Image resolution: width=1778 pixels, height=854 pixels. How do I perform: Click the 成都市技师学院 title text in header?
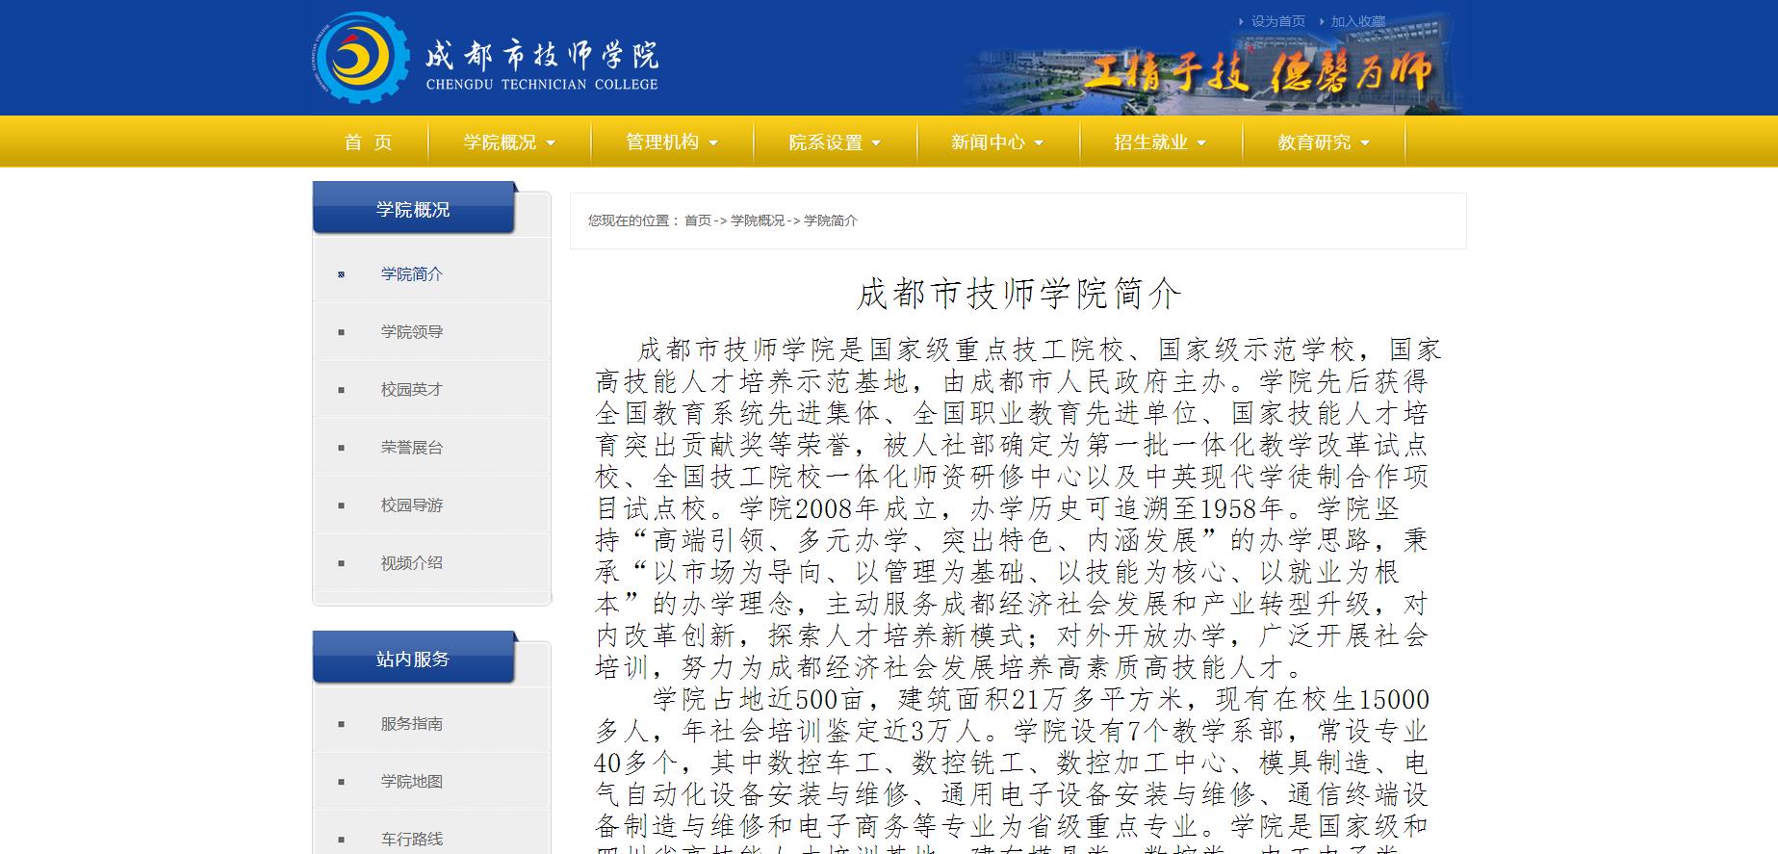[x=542, y=55]
